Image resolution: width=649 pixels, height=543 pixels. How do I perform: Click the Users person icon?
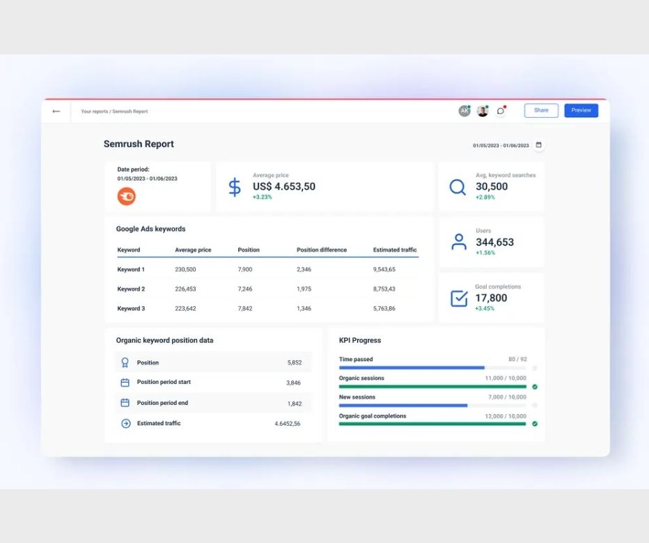coord(458,242)
